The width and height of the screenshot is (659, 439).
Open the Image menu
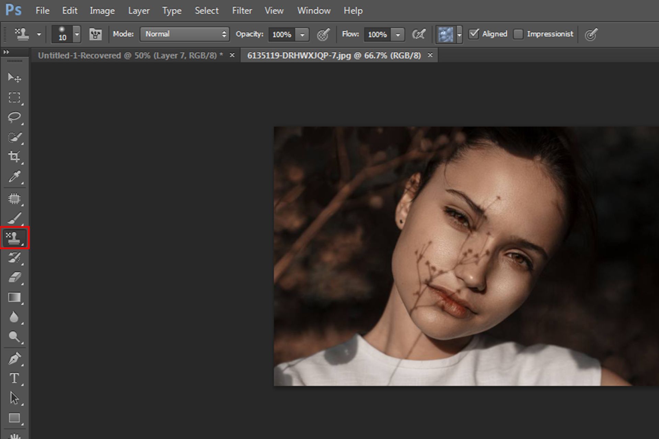pos(102,11)
